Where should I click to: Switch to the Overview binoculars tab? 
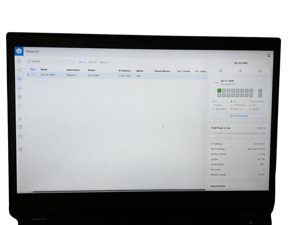221,71
